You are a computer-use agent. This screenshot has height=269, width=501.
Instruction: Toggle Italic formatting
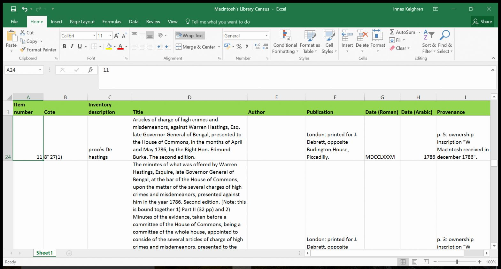click(x=72, y=46)
